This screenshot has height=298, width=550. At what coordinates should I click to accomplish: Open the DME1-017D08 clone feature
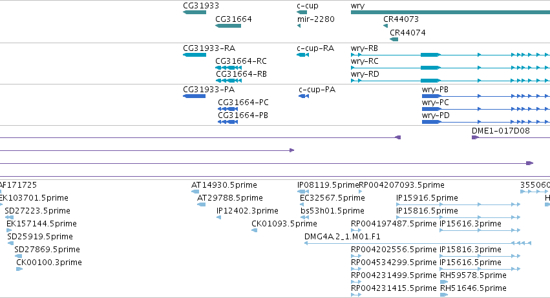(x=511, y=137)
